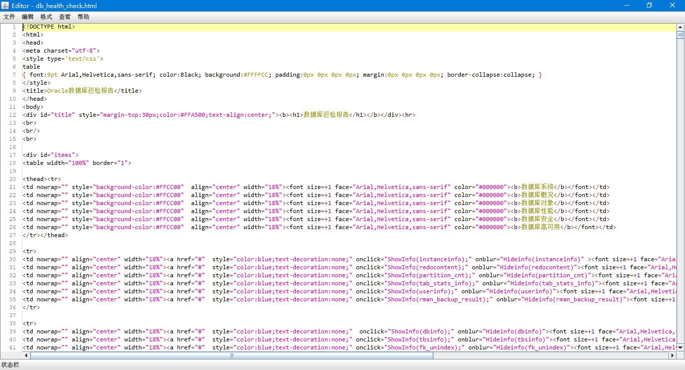The height and width of the screenshot is (370, 685).
Task: Click the 数据库概况 header cell text
Action: [x=537, y=195]
